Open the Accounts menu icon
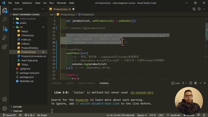Image resolution: width=208 pixels, height=117 pixels. 5,99
